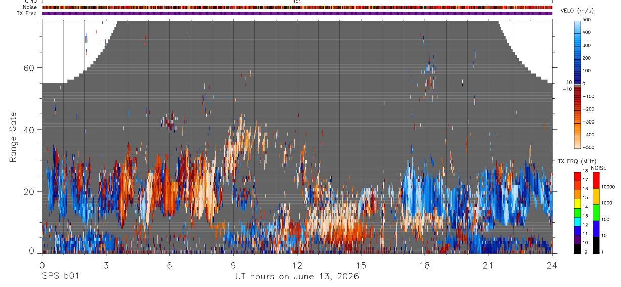Click the purple TX Freq strip bar

tap(297, 13)
